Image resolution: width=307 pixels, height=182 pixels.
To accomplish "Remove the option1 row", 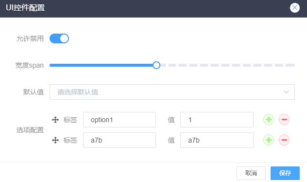I will pos(284,119).
